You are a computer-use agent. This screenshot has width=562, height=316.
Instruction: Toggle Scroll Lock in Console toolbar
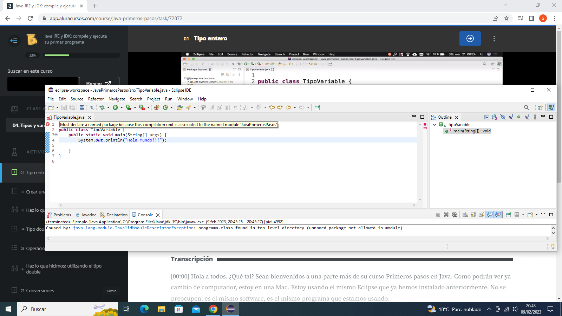(473, 215)
